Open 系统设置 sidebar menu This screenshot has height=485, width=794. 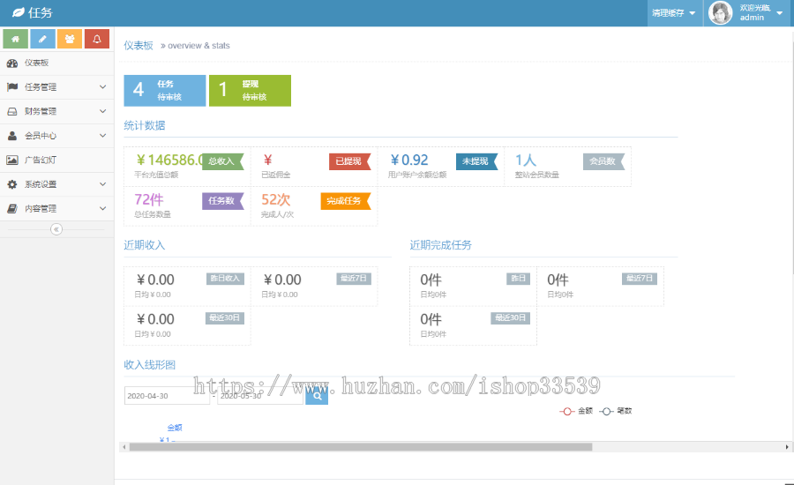[56, 184]
